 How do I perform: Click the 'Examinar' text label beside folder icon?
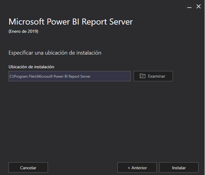pos(156,76)
